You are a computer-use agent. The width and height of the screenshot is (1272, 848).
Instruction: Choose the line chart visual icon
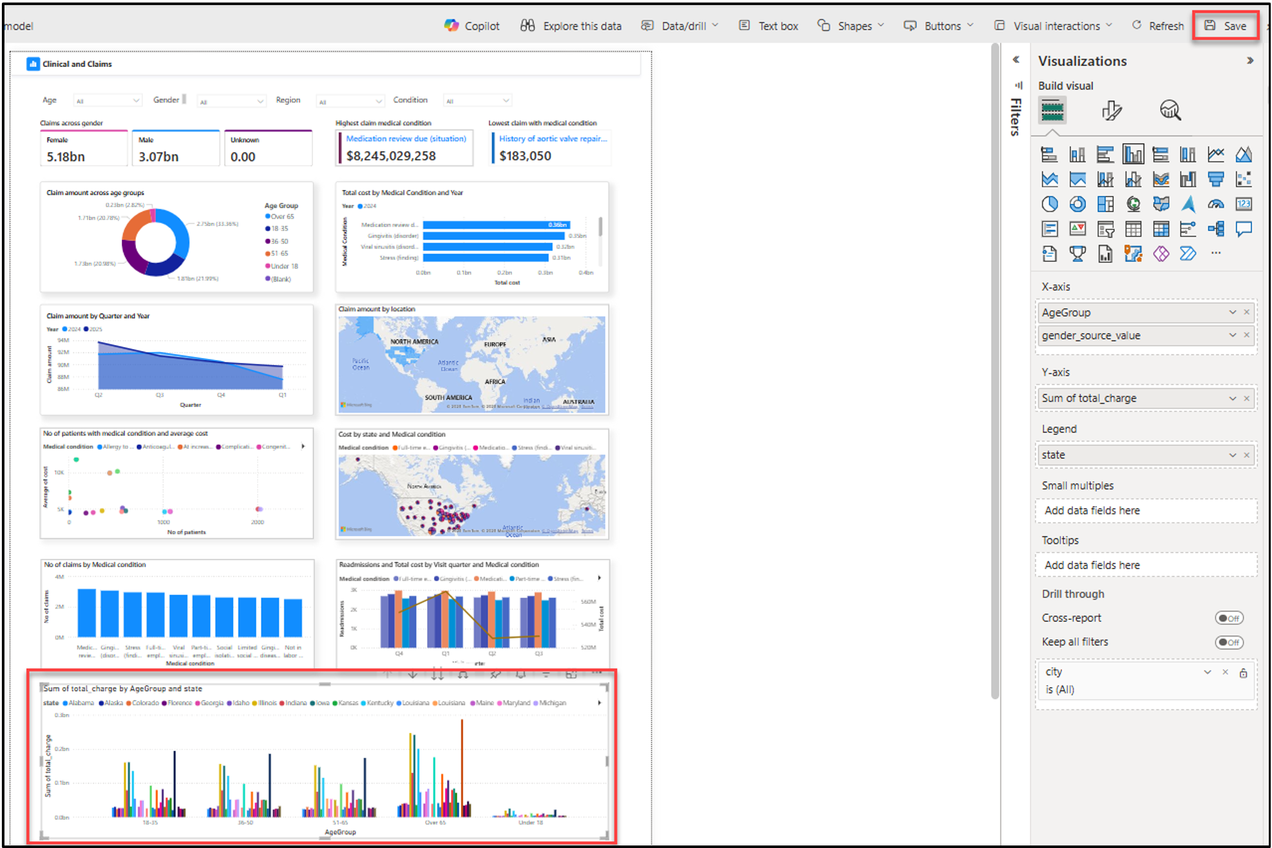pos(1216,155)
